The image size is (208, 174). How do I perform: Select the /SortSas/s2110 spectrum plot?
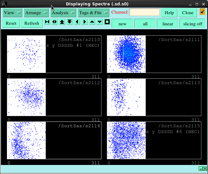tap(54, 54)
